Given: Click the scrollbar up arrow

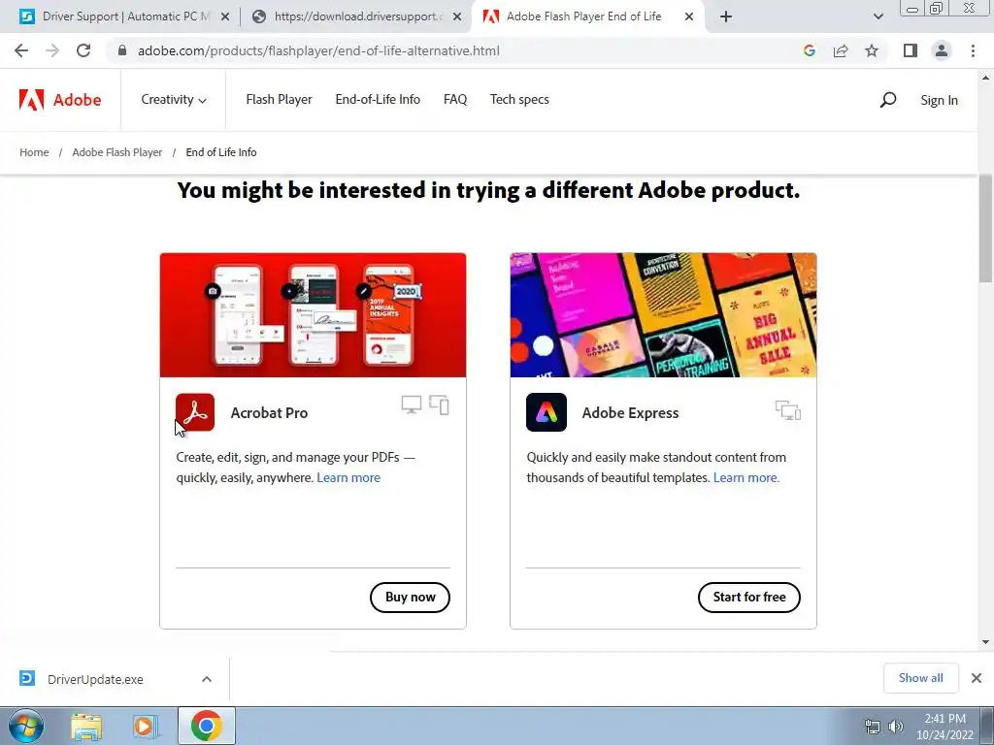Looking at the screenshot, I should pos(985,78).
